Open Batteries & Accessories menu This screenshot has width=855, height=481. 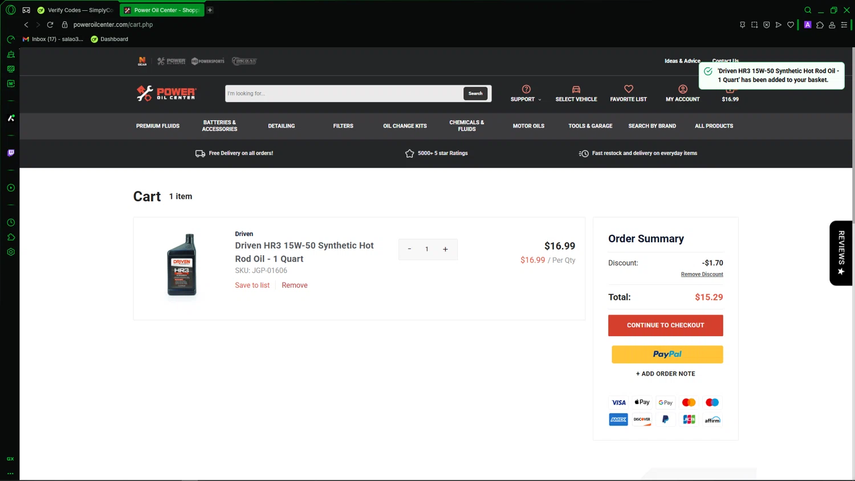tap(219, 126)
